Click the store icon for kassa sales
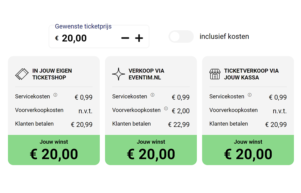This screenshot has height=193, width=301. click(x=215, y=74)
